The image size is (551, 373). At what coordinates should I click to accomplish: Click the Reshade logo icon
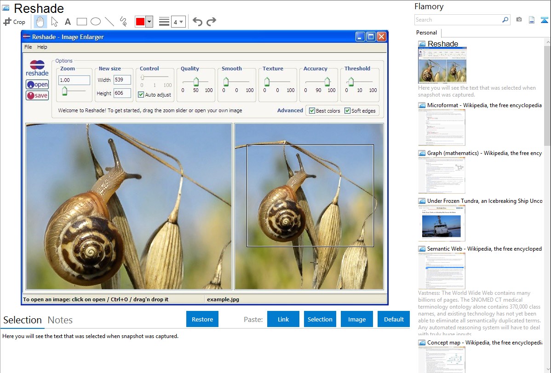click(37, 68)
